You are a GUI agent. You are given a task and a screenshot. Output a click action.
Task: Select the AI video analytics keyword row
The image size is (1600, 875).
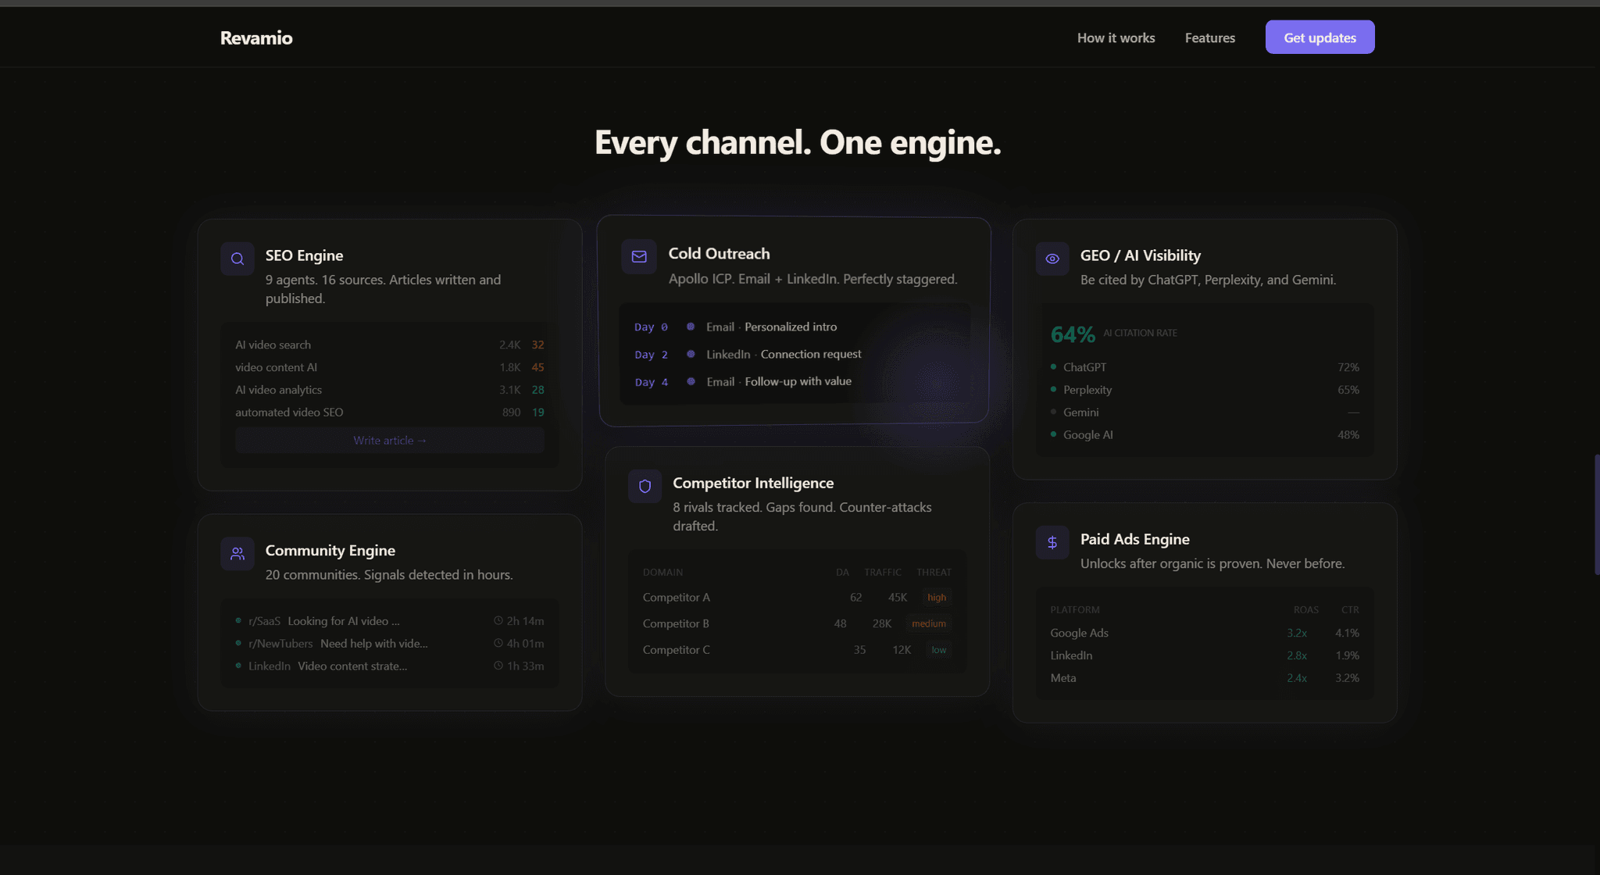click(390, 390)
